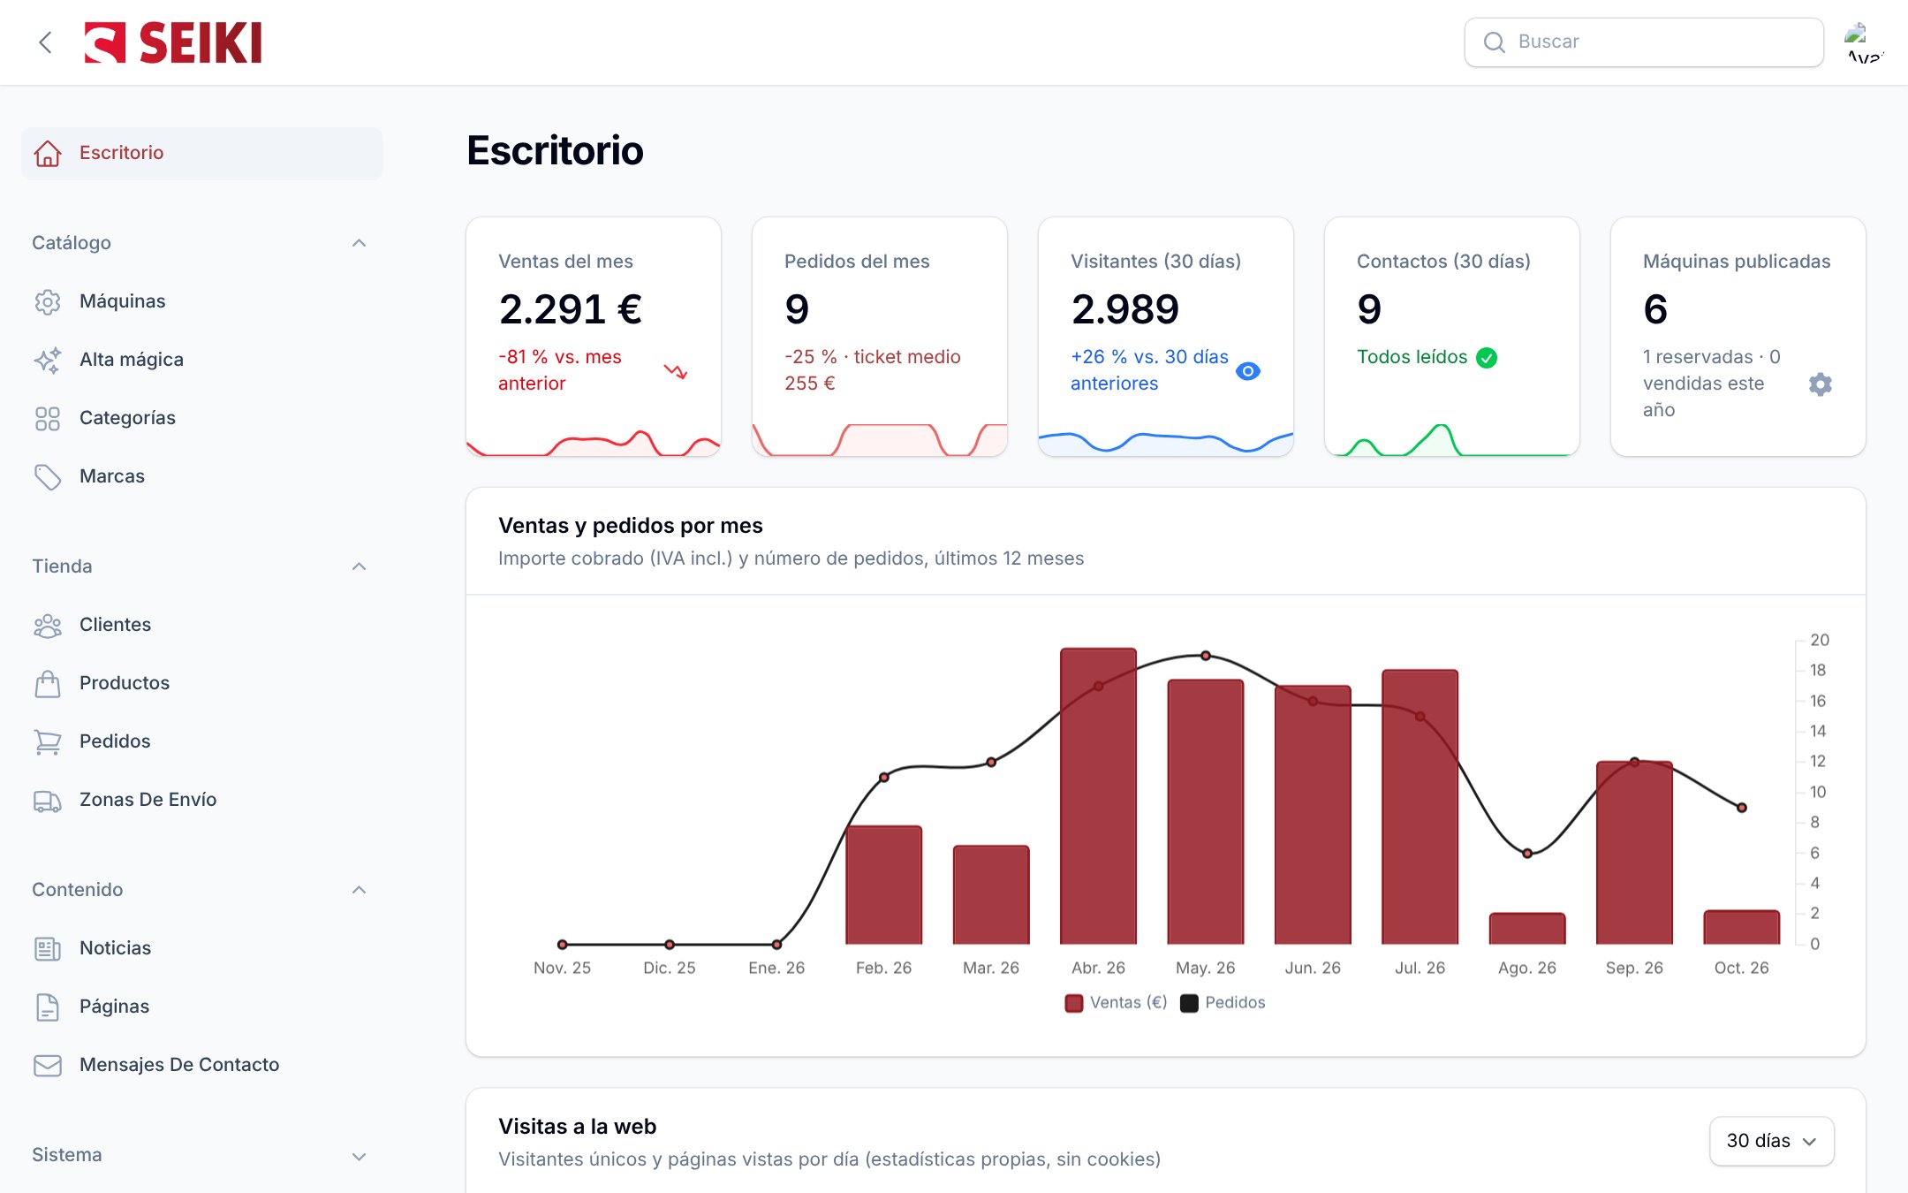Click the Categorías grid icon
This screenshot has width=1908, height=1193.
coord(48,418)
